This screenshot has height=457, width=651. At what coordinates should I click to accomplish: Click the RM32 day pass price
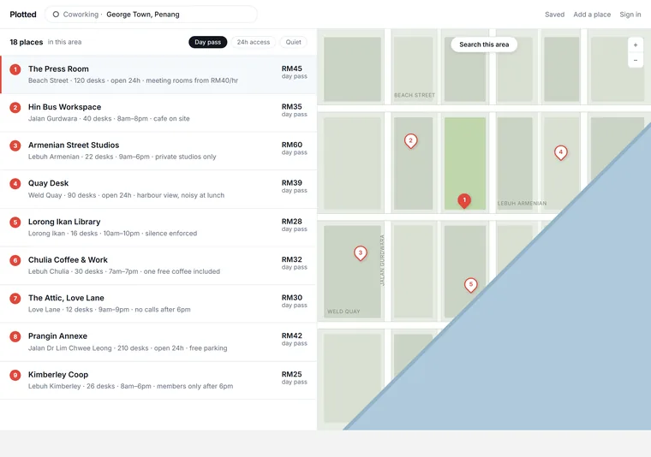point(295,263)
